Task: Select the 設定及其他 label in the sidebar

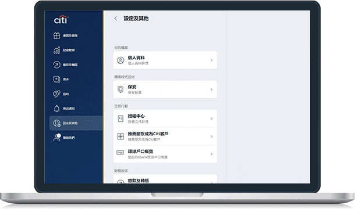Action: point(70,123)
